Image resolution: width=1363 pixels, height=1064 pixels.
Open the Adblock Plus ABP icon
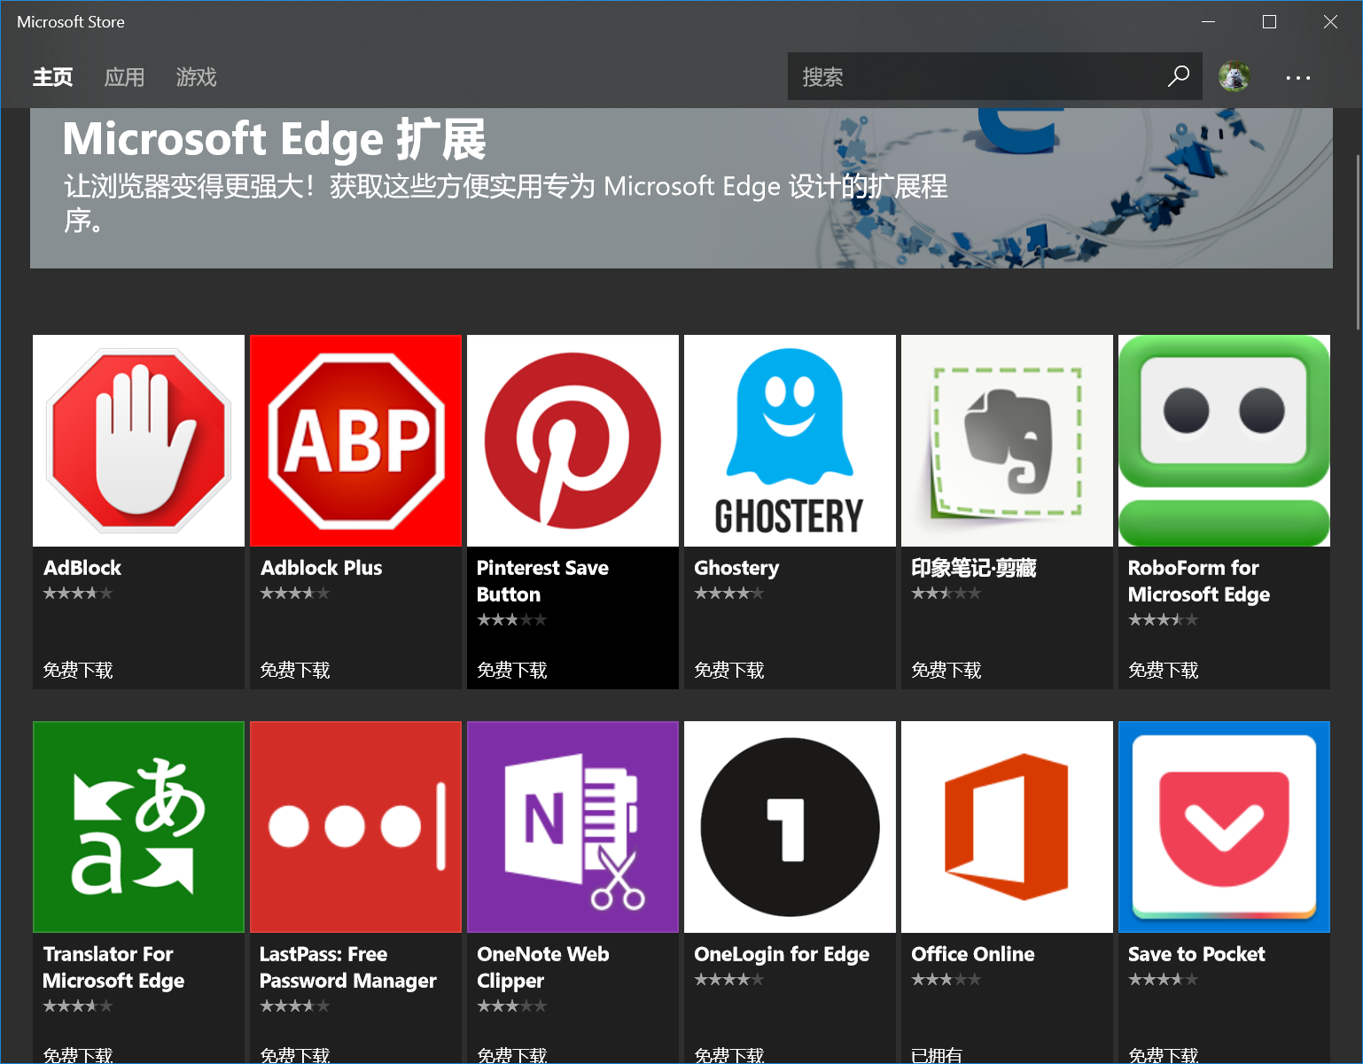[355, 440]
